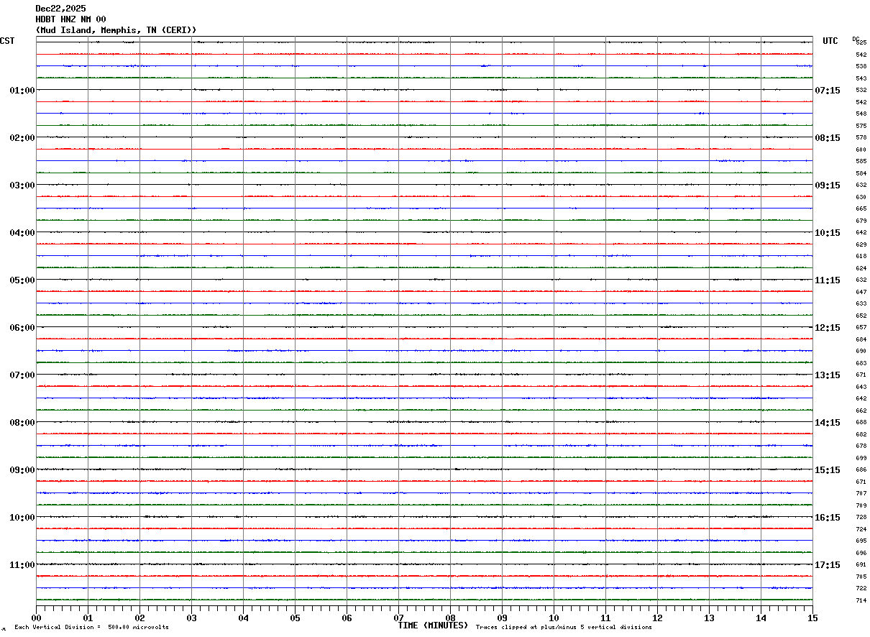Click the date label Dec22,2025
This screenshot has width=870, height=637.
(60, 9)
